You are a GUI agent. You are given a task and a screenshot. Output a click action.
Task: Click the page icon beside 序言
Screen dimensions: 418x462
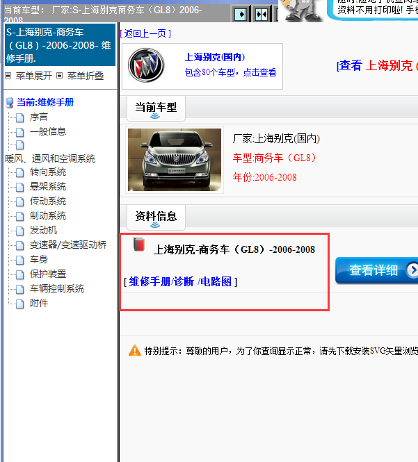click(x=19, y=117)
